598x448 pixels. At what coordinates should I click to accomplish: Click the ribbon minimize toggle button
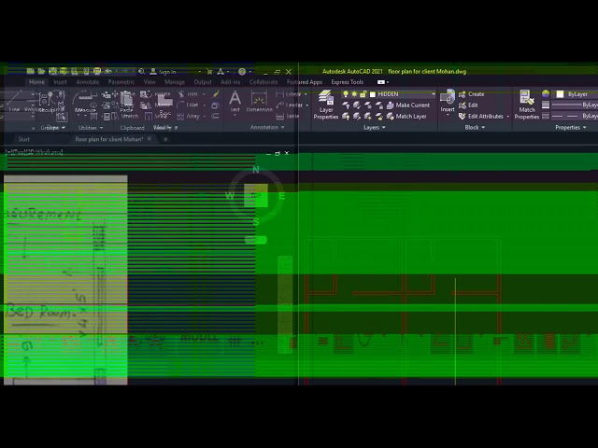point(382,82)
